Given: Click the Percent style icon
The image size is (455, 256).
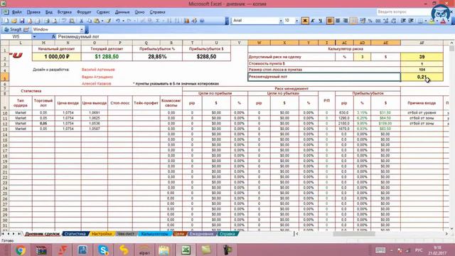Looking at the screenshot, I should [370, 21].
